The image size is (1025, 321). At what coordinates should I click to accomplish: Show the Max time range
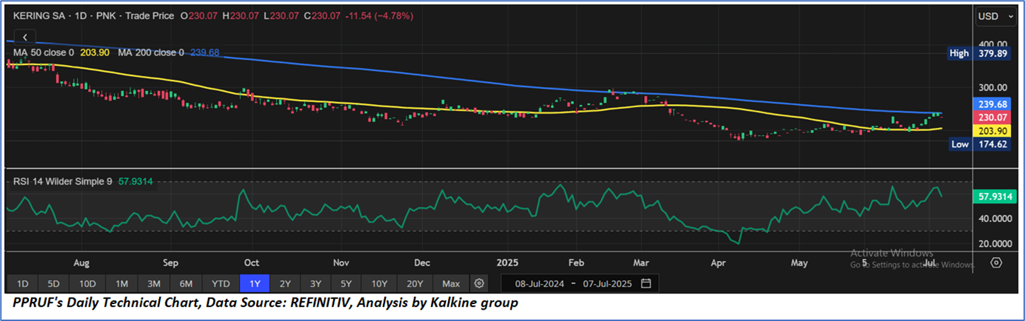pos(451,284)
